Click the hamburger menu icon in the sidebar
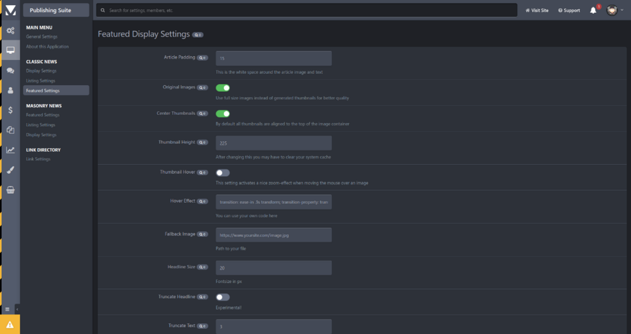Viewport: 631px width, 334px height. click(7, 309)
